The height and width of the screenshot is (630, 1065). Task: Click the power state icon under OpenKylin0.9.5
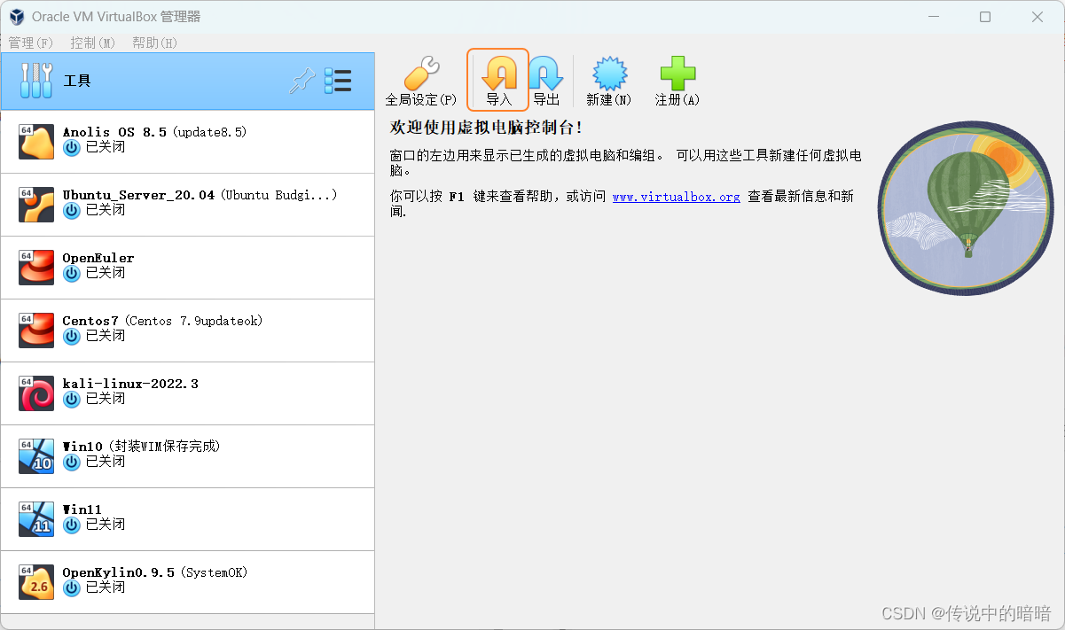pyautogui.click(x=72, y=588)
